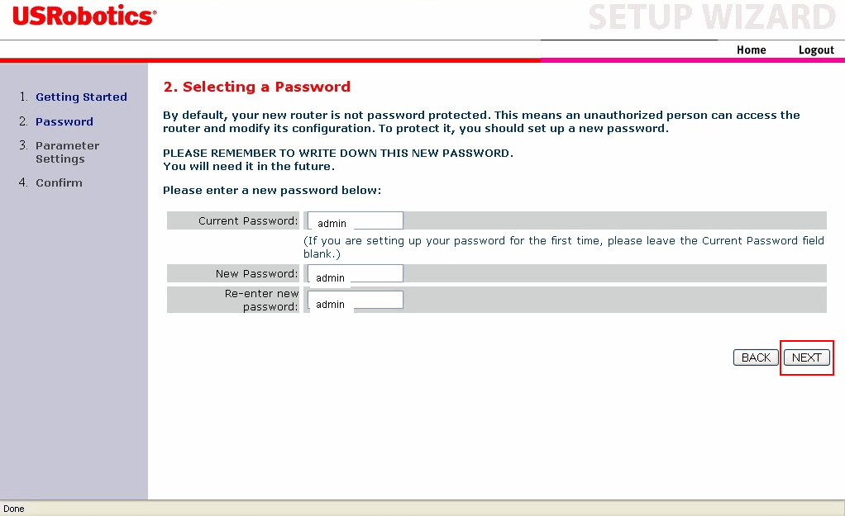Image resolution: width=845 pixels, height=516 pixels.
Task: Click the SETUP WIZARD header title
Action: tap(712, 17)
